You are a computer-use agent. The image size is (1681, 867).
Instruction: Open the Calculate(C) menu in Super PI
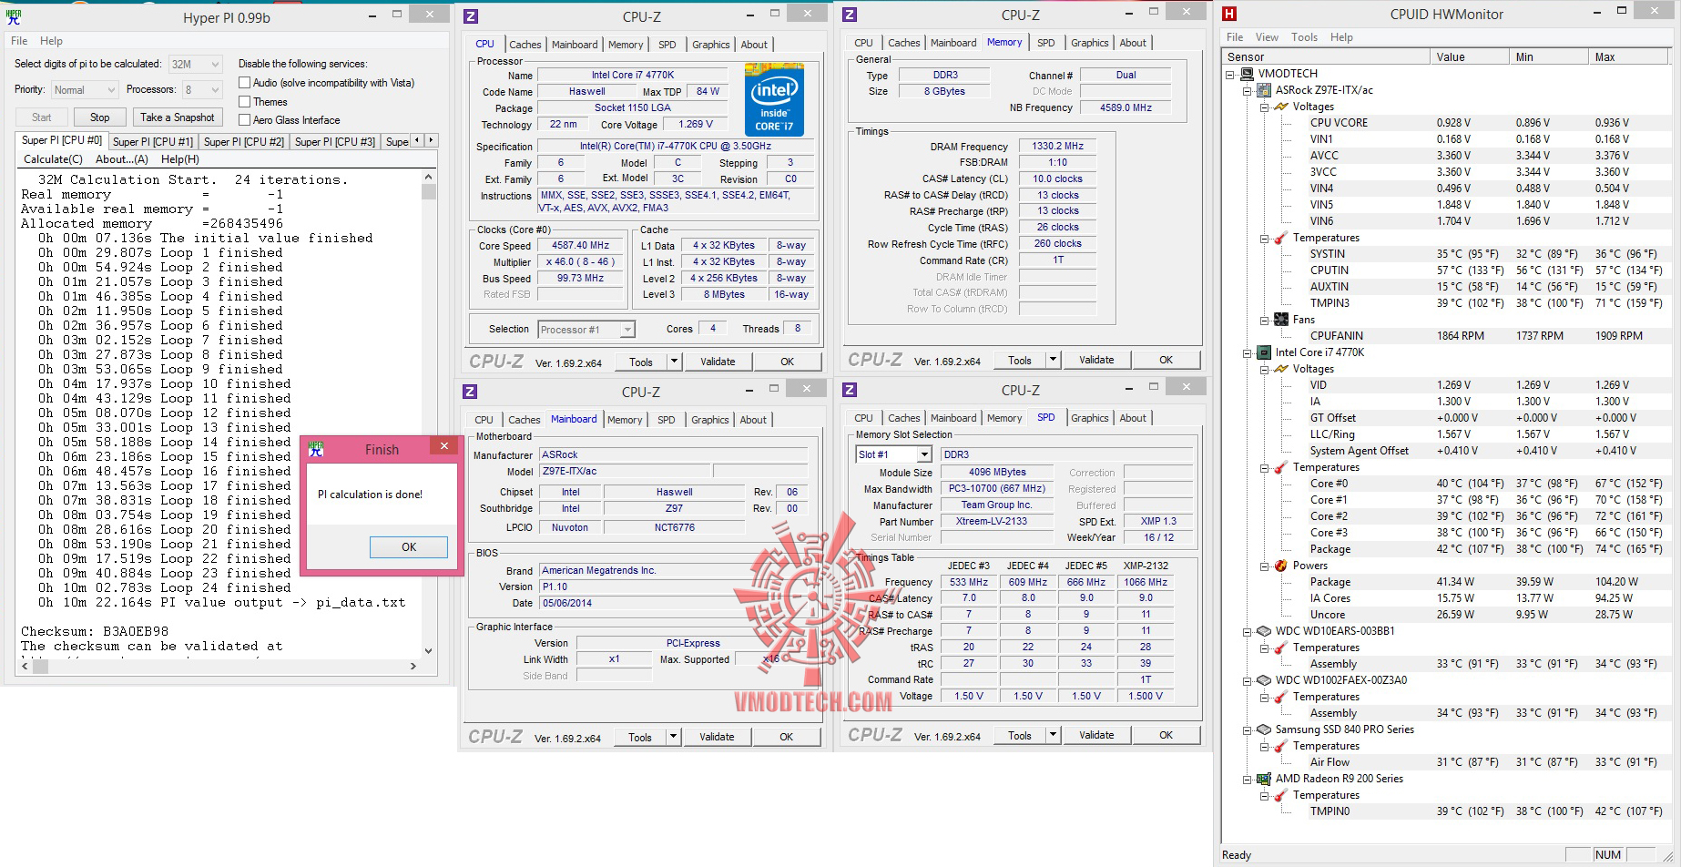pyautogui.click(x=53, y=159)
